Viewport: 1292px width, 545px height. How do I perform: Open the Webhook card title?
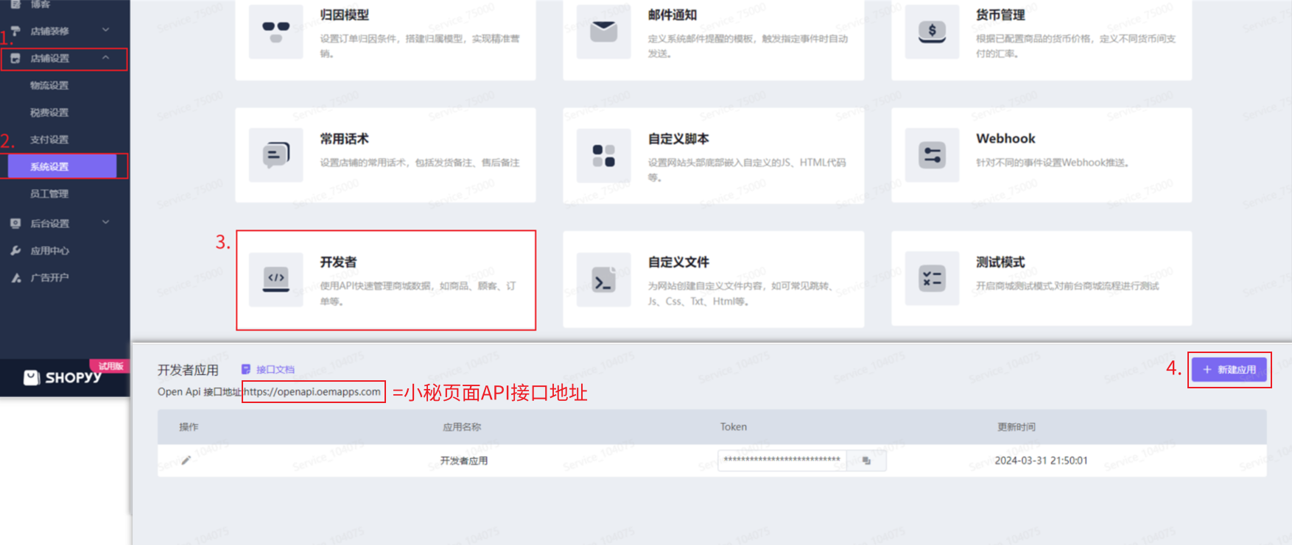click(x=1005, y=138)
